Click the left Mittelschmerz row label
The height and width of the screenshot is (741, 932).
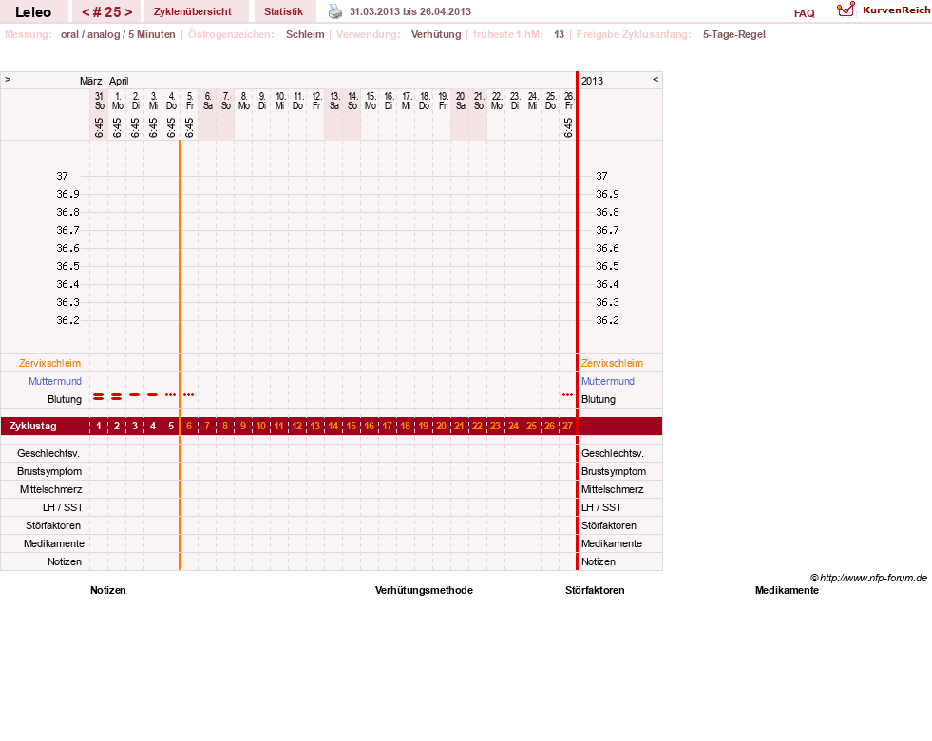click(51, 489)
